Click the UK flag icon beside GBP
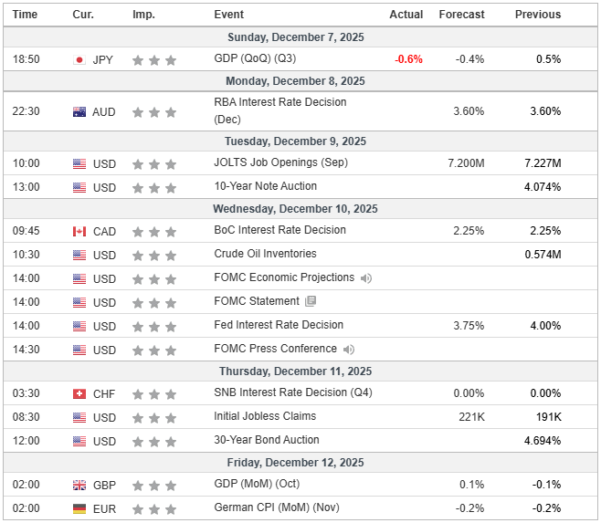 79,485
